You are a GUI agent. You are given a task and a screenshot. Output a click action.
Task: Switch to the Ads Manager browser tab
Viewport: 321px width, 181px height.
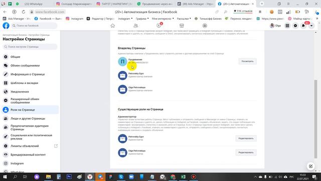[x=196, y=4]
